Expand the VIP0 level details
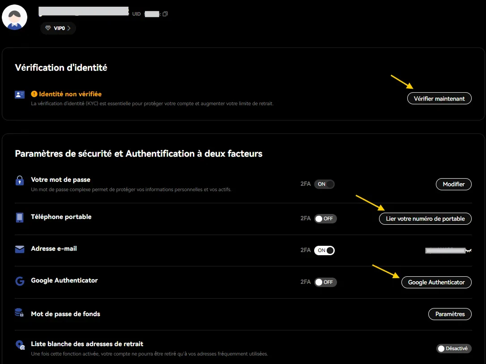 pyautogui.click(x=58, y=28)
